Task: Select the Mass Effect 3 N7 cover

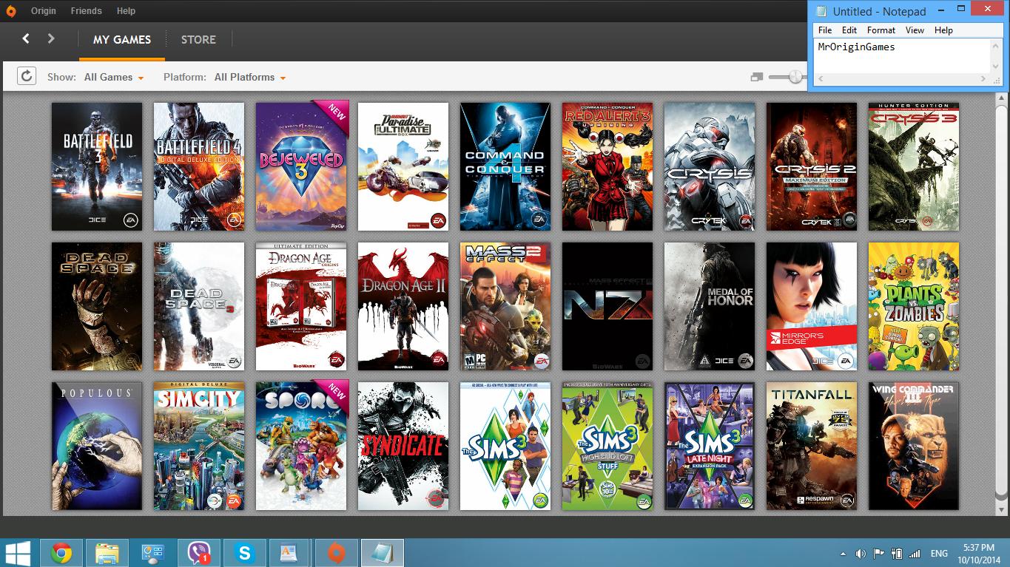Action: (607, 306)
